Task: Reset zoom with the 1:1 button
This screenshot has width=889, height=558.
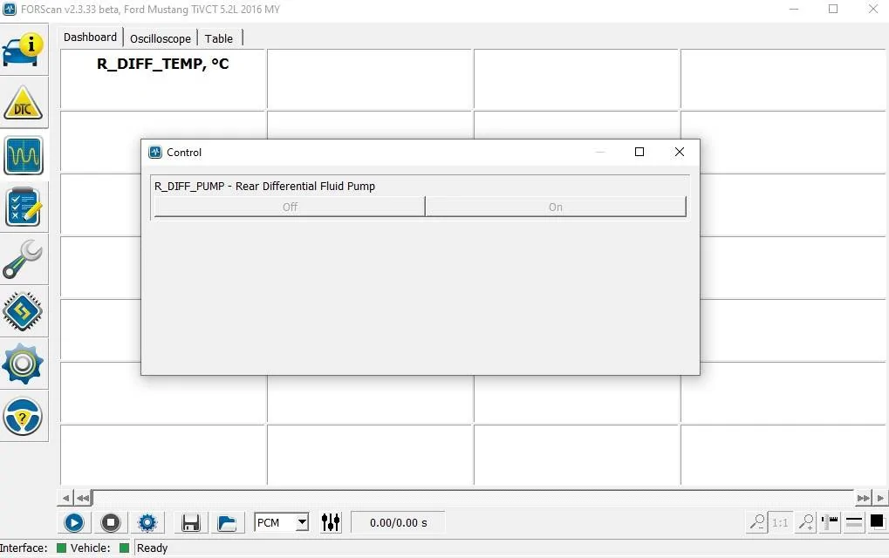Action: click(x=780, y=521)
